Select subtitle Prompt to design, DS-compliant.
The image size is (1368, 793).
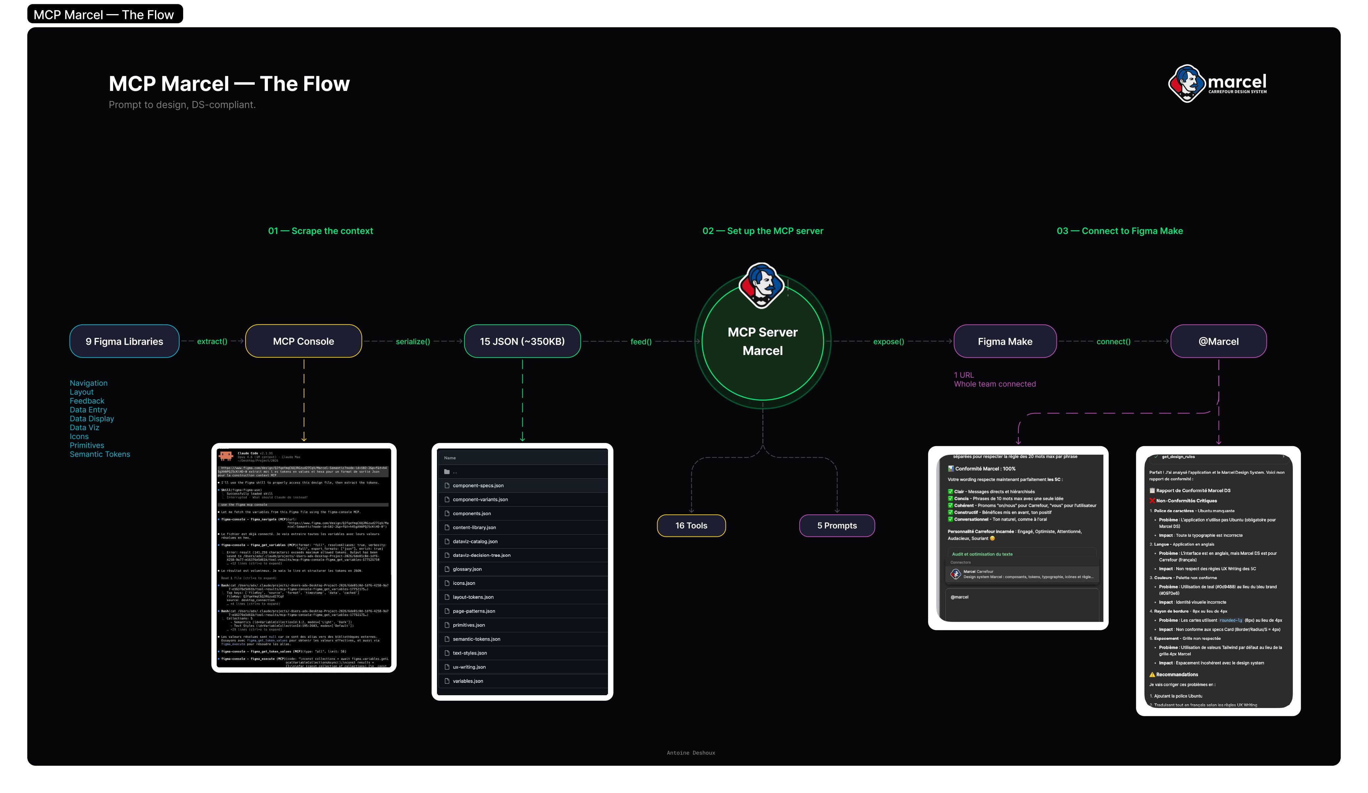pyautogui.click(x=182, y=105)
